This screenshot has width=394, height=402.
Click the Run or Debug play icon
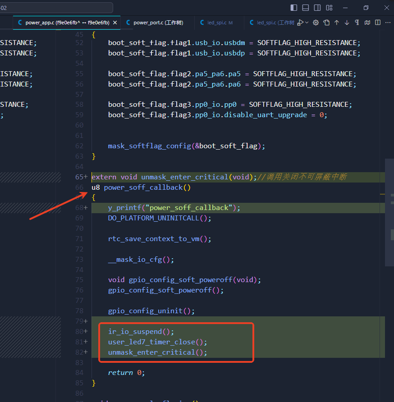click(x=300, y=23)
